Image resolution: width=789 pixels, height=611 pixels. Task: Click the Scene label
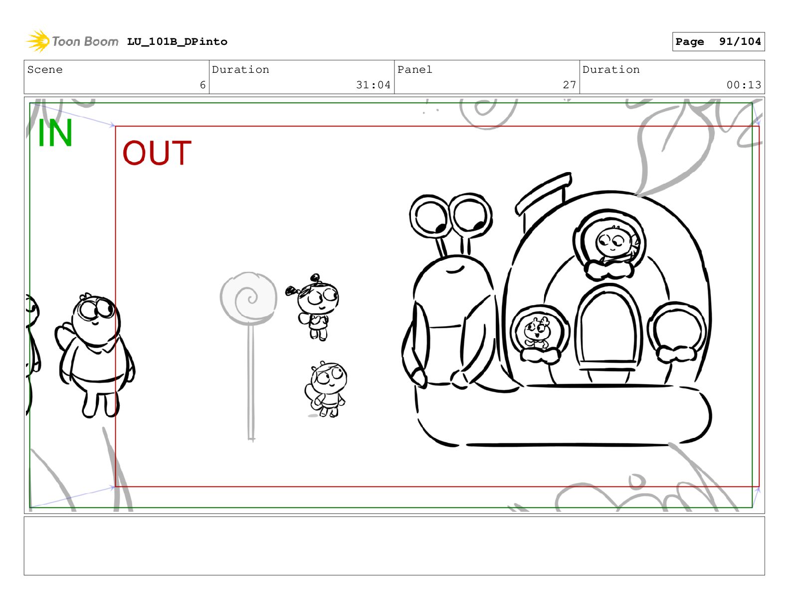(x=45, y=70)
